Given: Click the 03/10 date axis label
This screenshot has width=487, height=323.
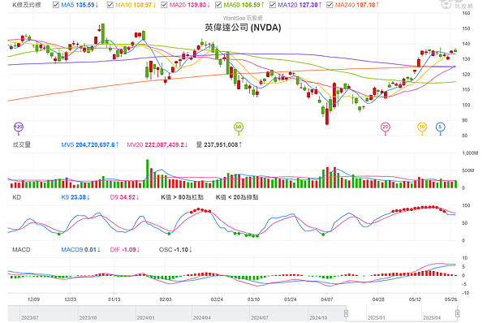Looking at the screenshot, I should click(253, 299).
